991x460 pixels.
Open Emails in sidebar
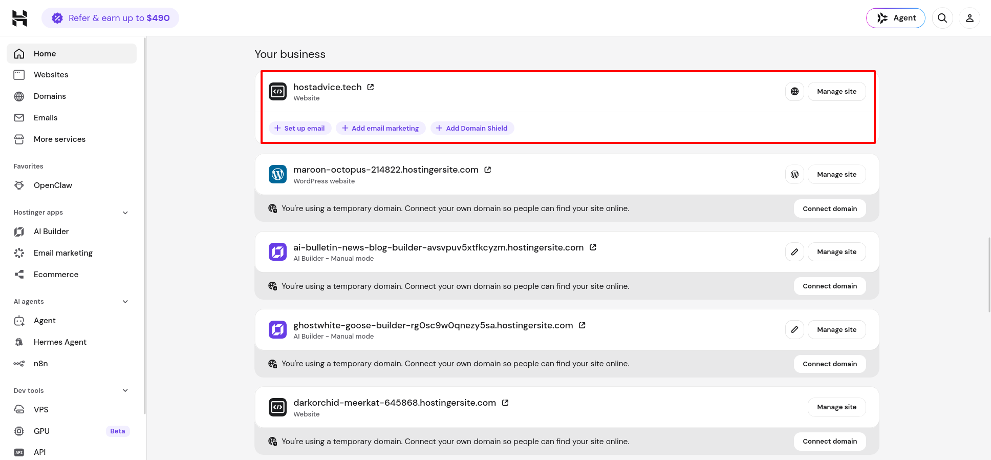pyautogui.click(x=72, y=118)
